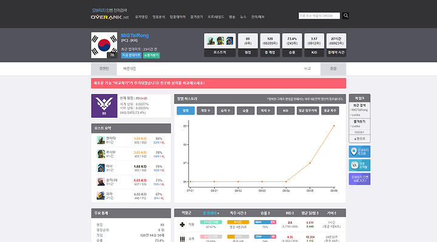The height and width of the screenshot is (242, 437).
Task: Select the K/D chart toggle
Action: 286,110
